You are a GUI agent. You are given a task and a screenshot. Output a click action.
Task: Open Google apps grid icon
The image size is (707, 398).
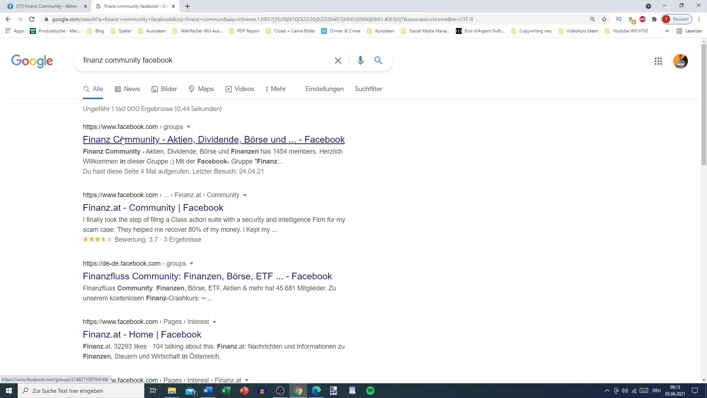coord(658,61)
